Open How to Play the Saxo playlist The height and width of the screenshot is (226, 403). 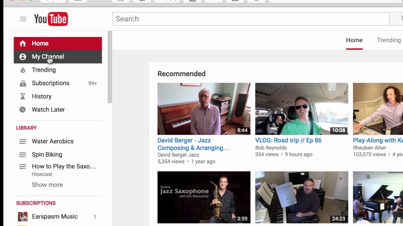point(64,166)
